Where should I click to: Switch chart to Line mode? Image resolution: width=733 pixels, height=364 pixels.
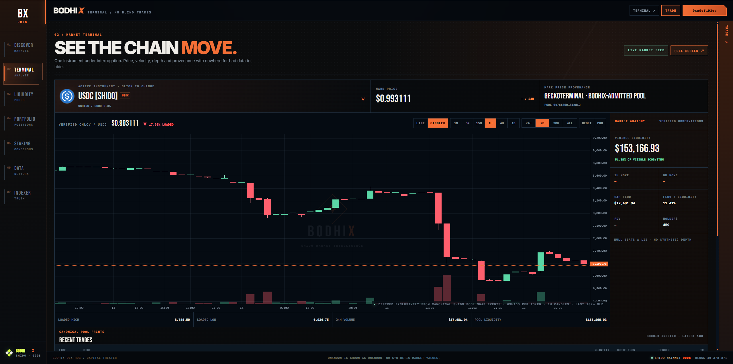click(420, 123)
